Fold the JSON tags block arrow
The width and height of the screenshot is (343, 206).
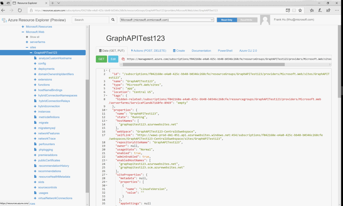107,96
